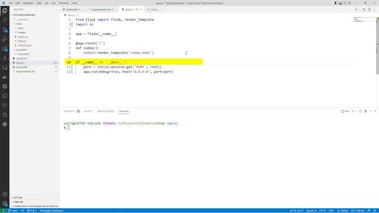Open the Selection menu
379x213 pixels.
pos(28,3)
